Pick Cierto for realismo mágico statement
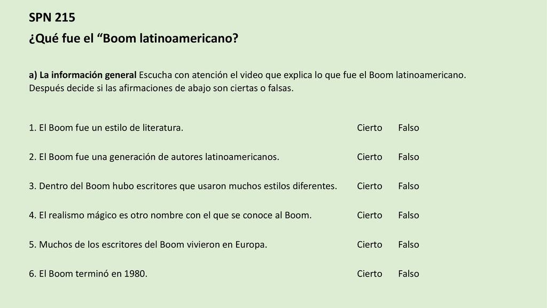The width and height of the screenshot is (547, 308). 370,215
